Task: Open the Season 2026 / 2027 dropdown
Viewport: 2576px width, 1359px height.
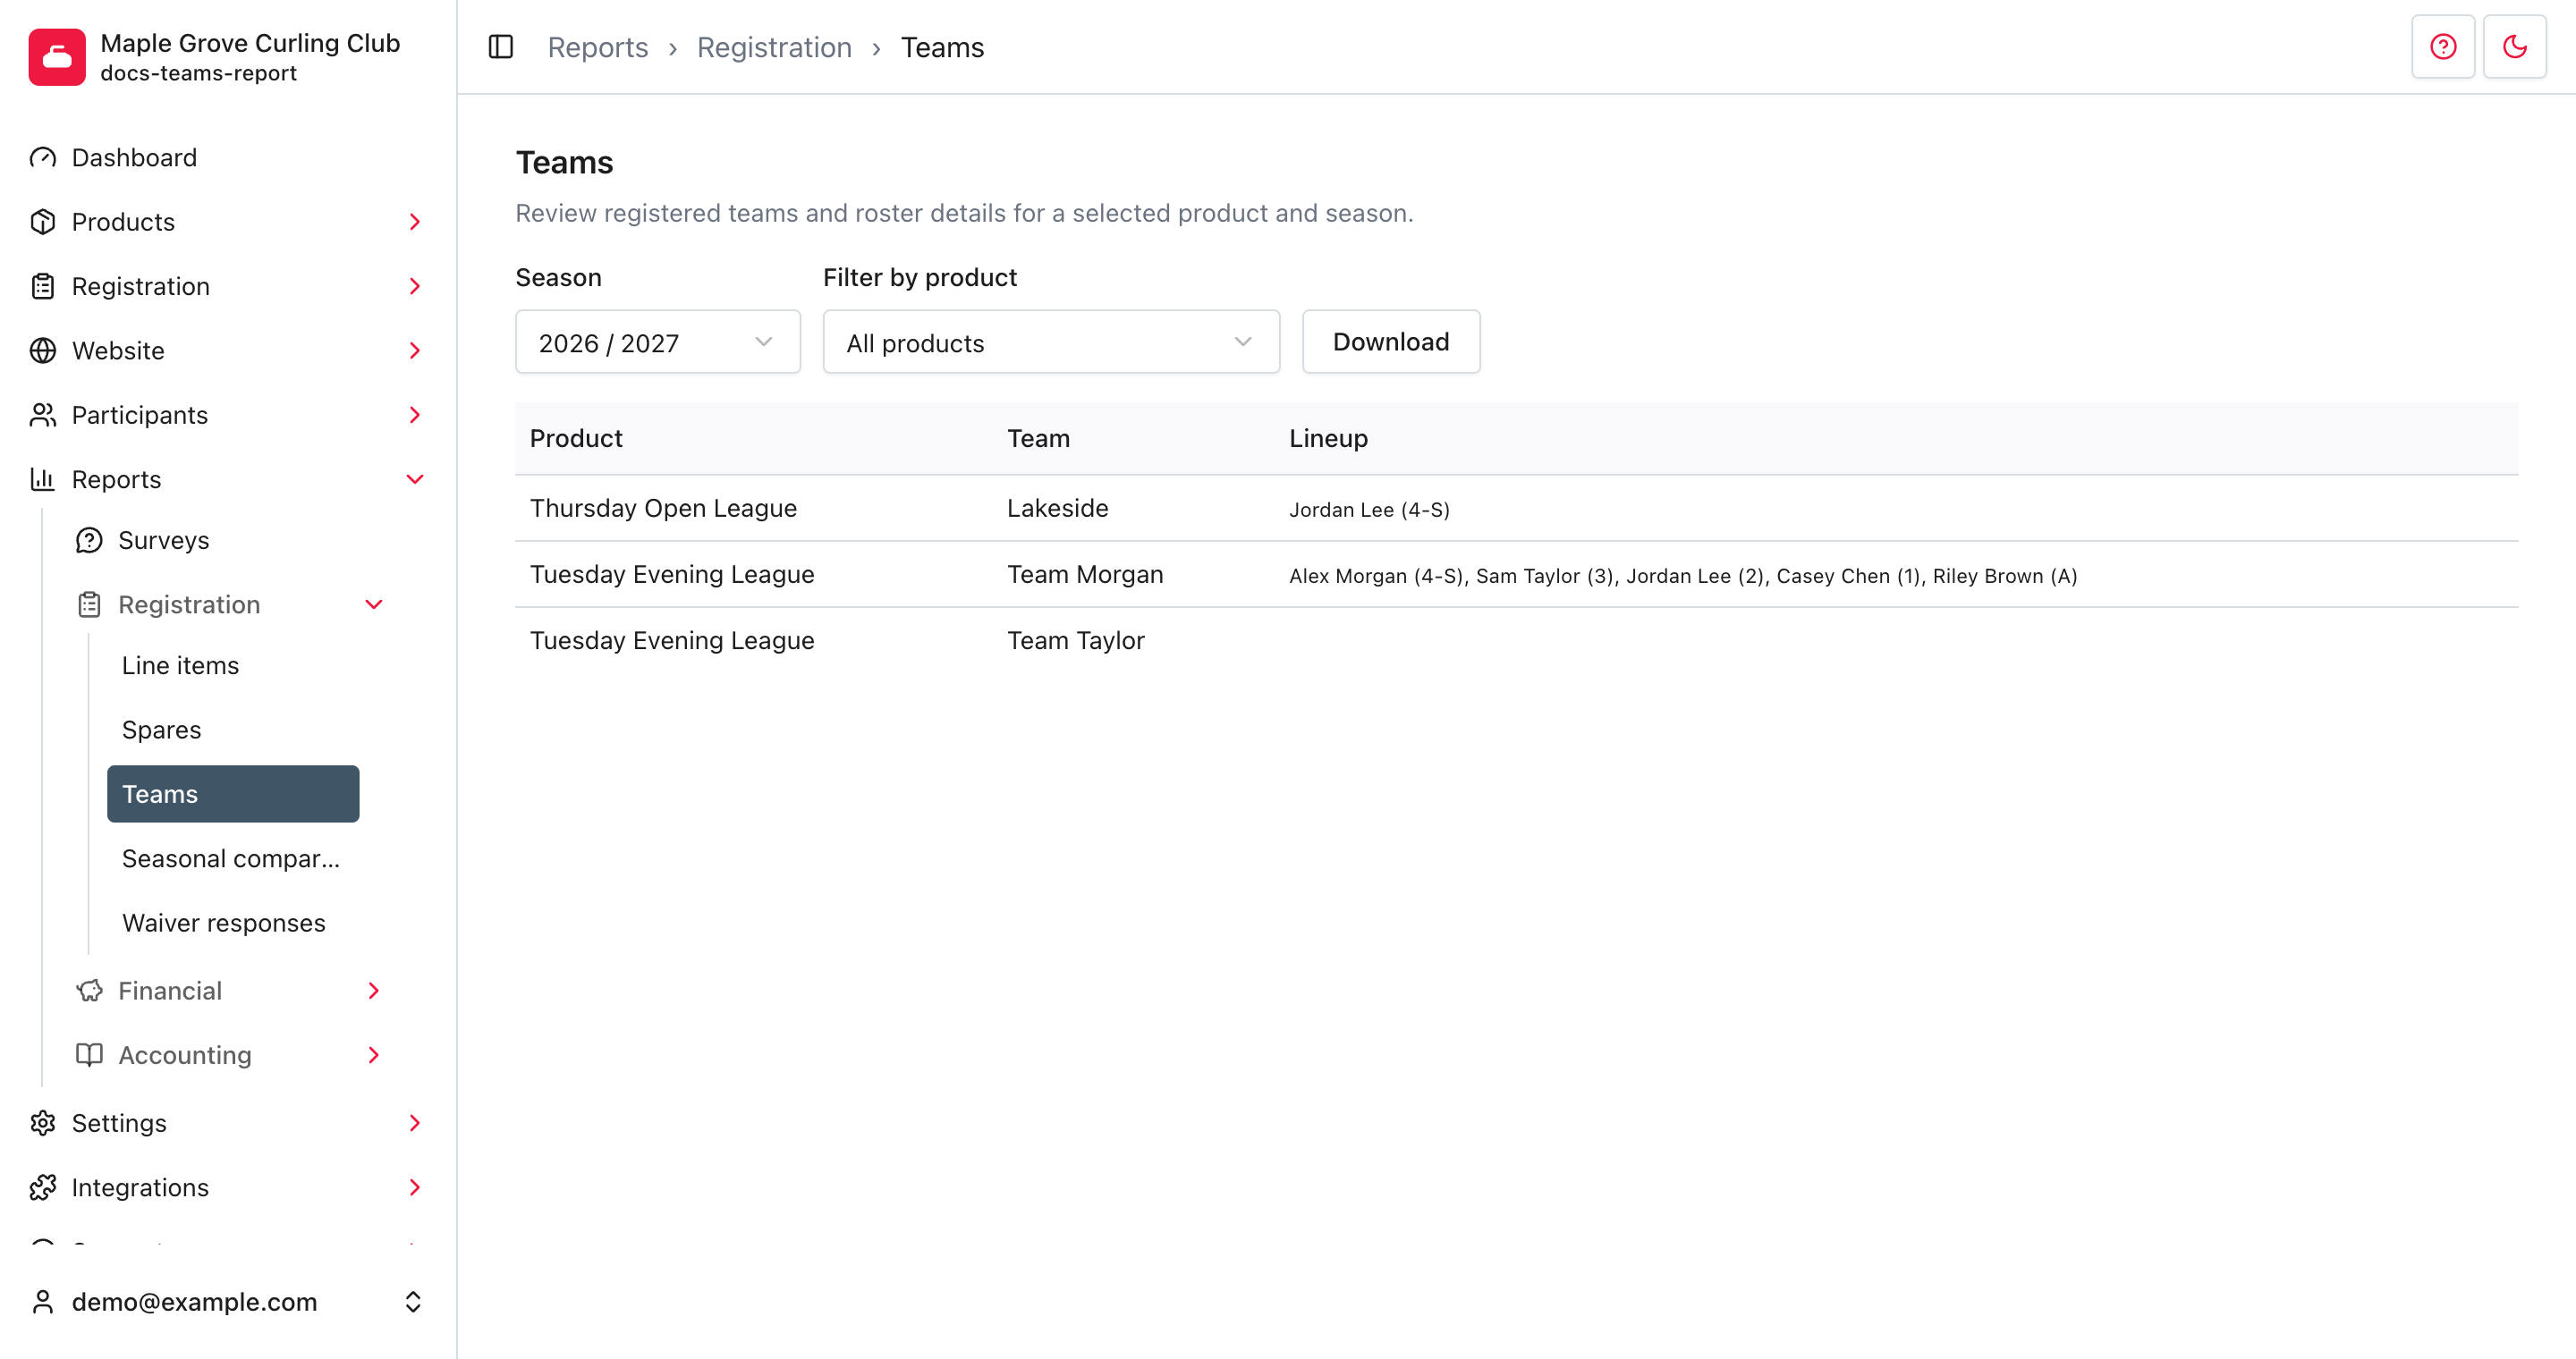Action: point(658,342)
